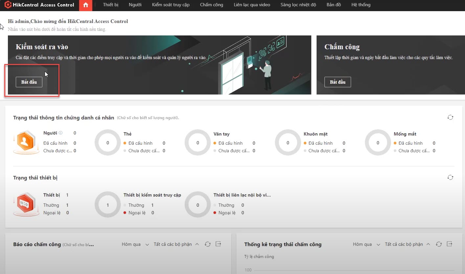Expand Tất cả các bộ phận in Thống kê panel

point(408,244)
